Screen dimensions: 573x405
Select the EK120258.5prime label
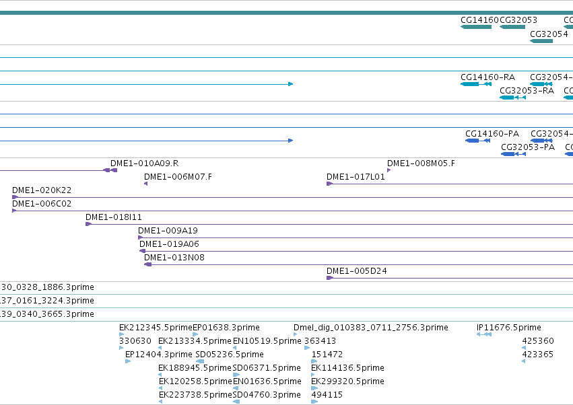point(195,381)
